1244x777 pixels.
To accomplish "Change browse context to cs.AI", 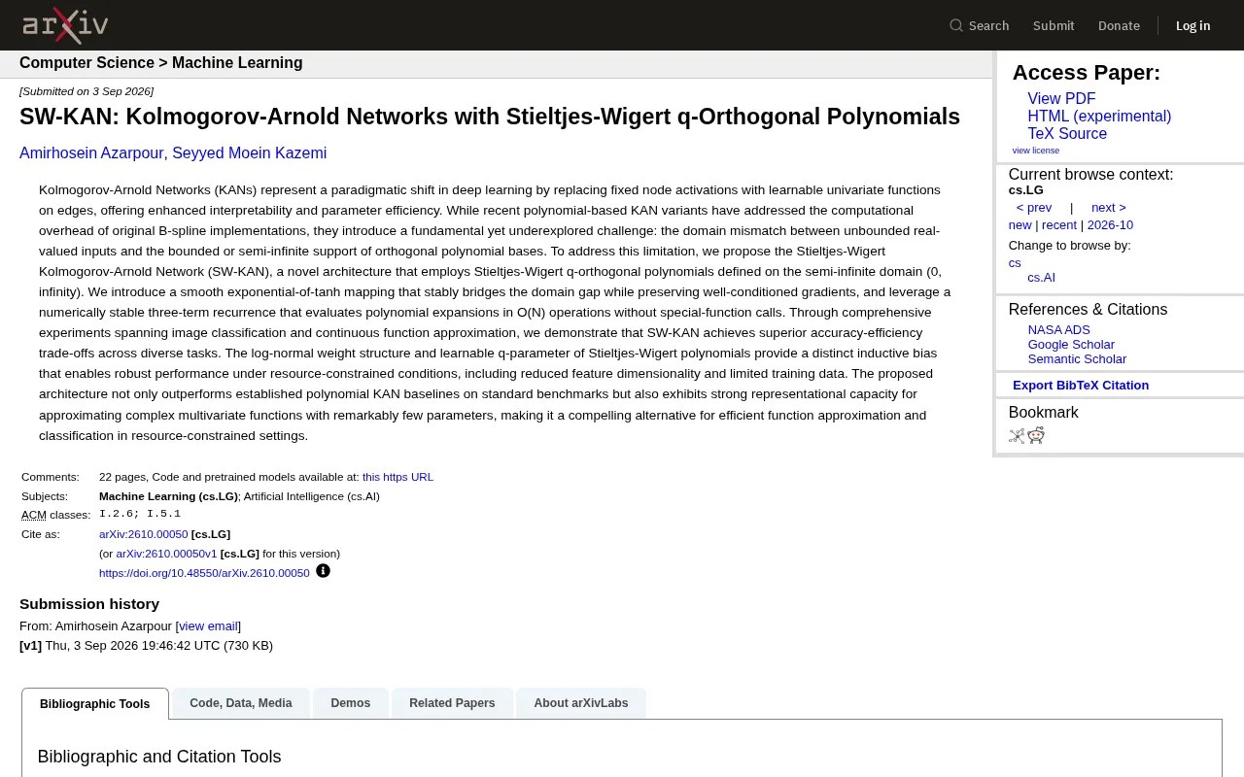I will point(1042,278).
